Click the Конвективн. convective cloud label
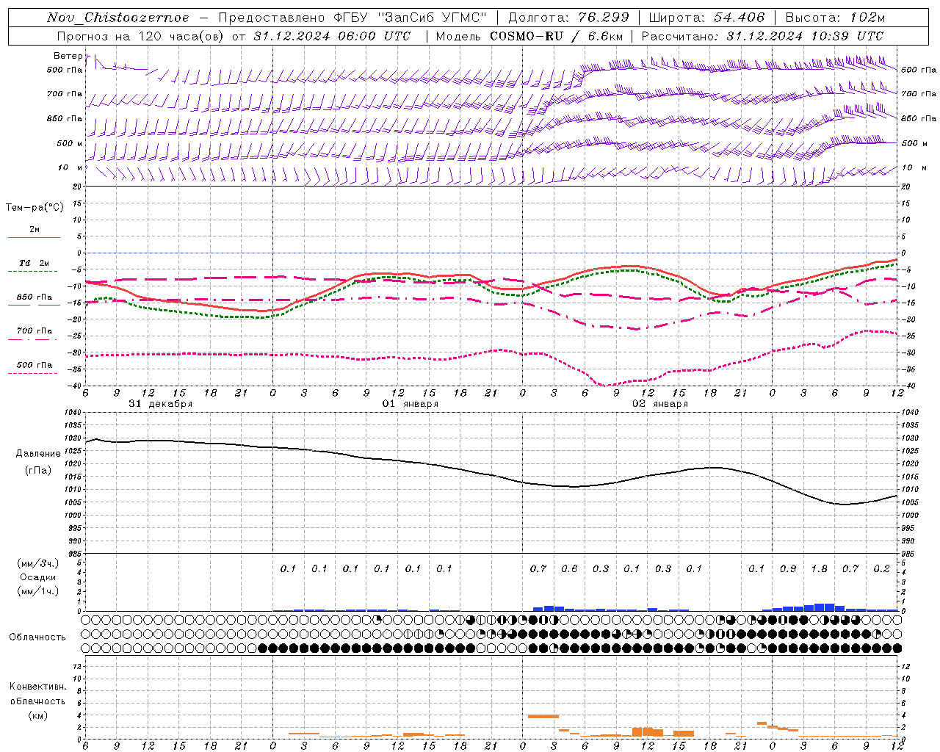The width and height of the screenshot is (940, 752). click(x=37, y=687)
